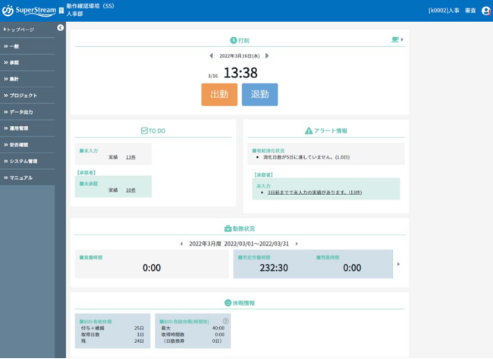
Task: Open the help question mark on 有給休暇(時間休)
Action: coord(225,321)
